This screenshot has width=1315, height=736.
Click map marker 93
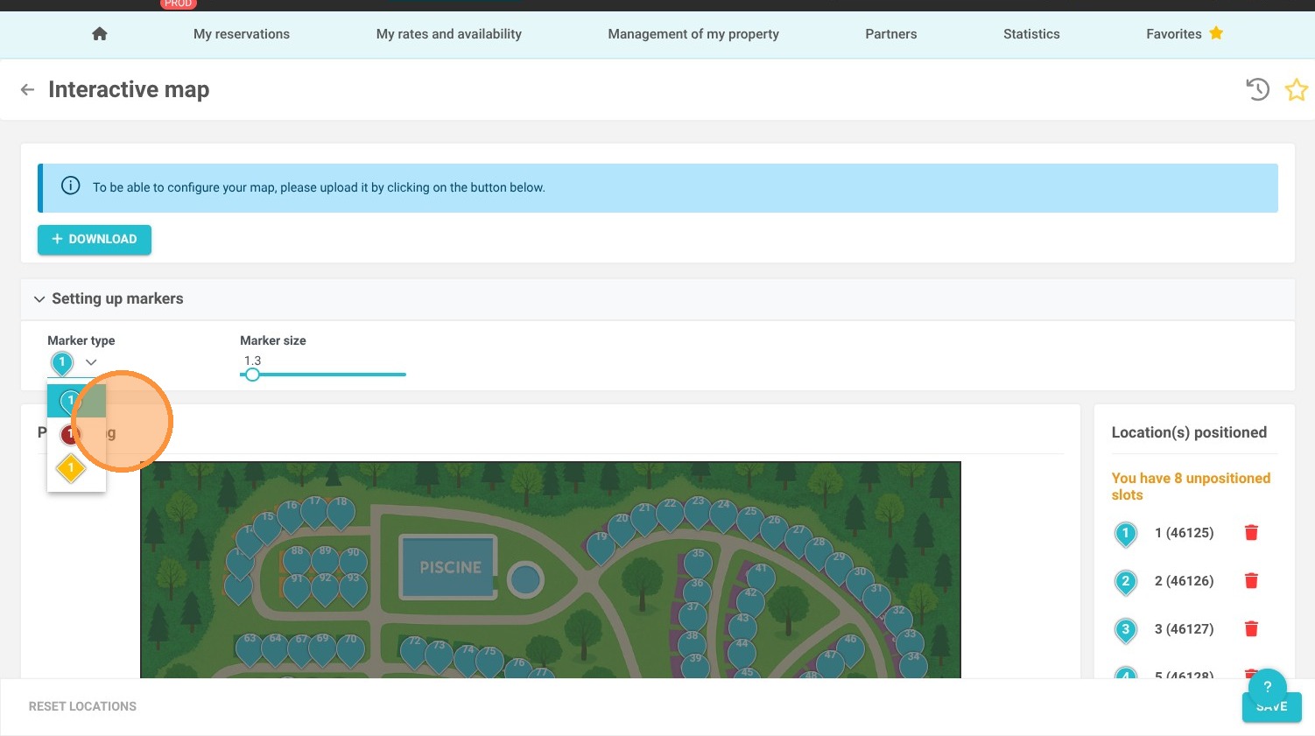(x=353, y=588)
